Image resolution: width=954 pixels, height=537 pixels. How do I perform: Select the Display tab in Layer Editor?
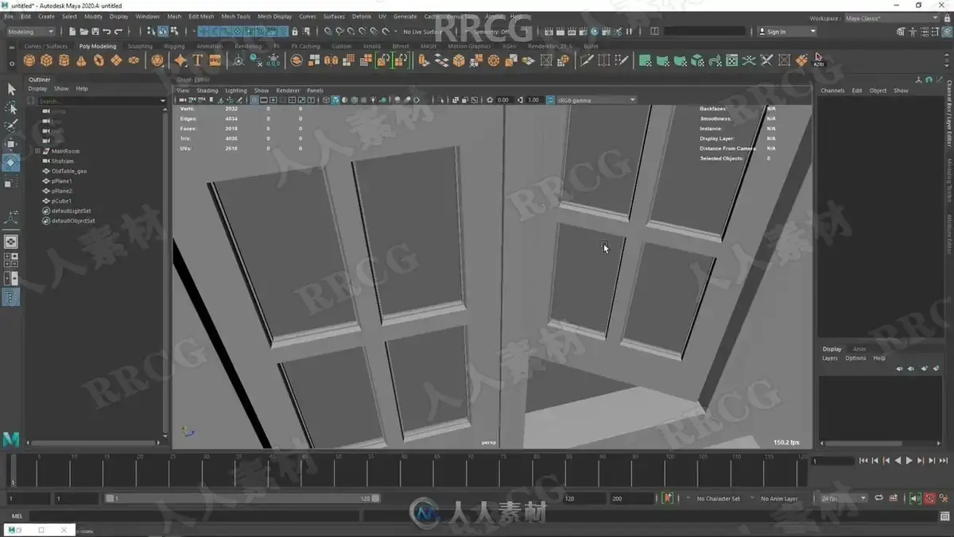click(x=832, y=349)
